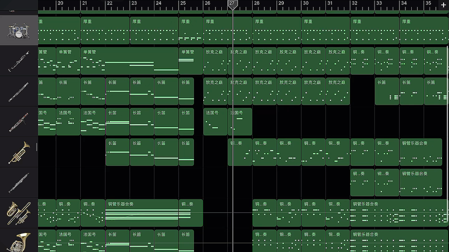The height and width of the screenshot is (252, 449).
Task: Select trumpet track 铜...奏 region at bar 30
Action: [313, 152]
